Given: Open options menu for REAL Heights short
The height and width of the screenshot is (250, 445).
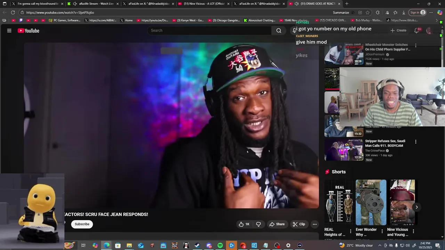Looking at the screenshot, I should point(350,231).
